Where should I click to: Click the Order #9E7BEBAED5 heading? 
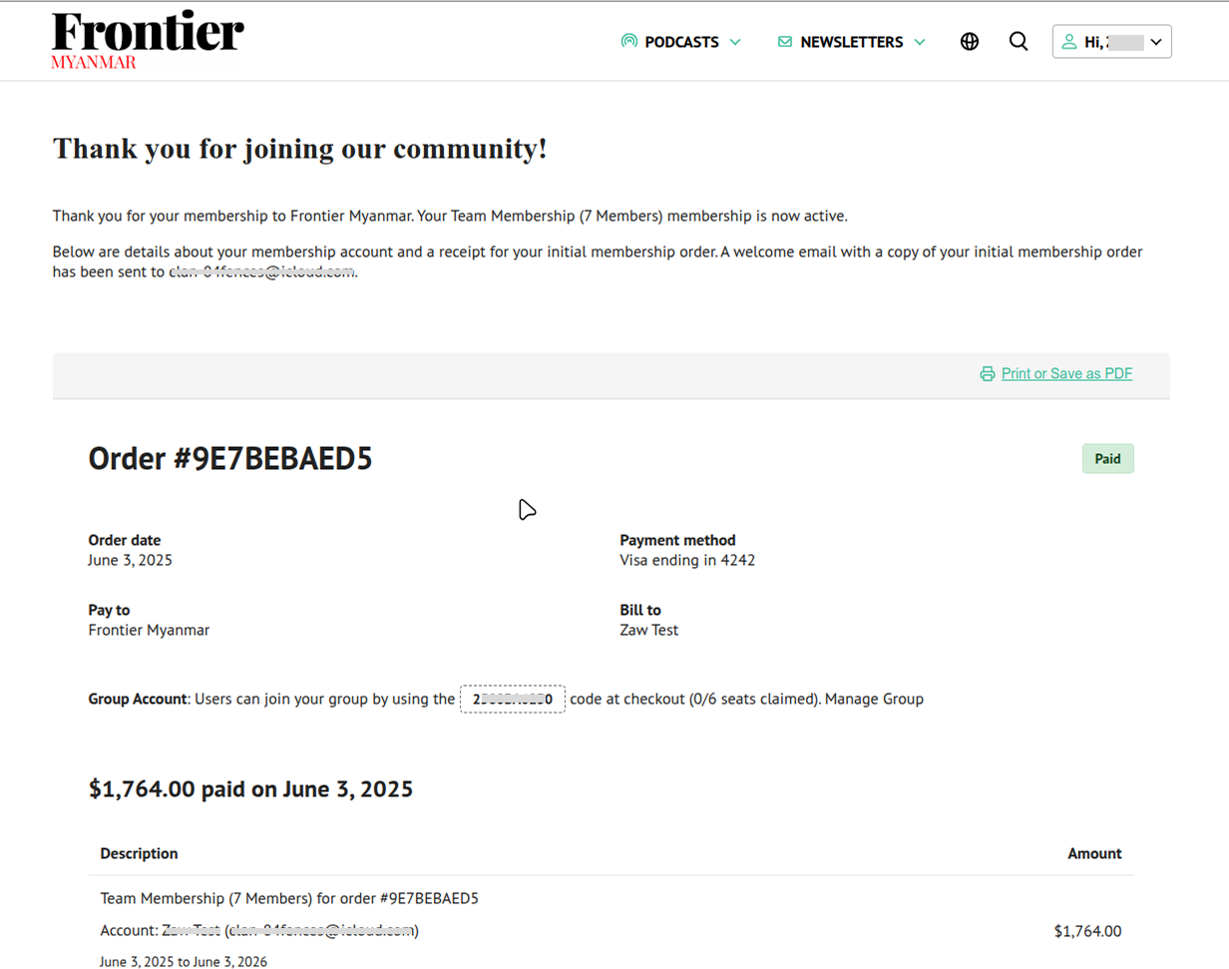(x=230, y=459)
